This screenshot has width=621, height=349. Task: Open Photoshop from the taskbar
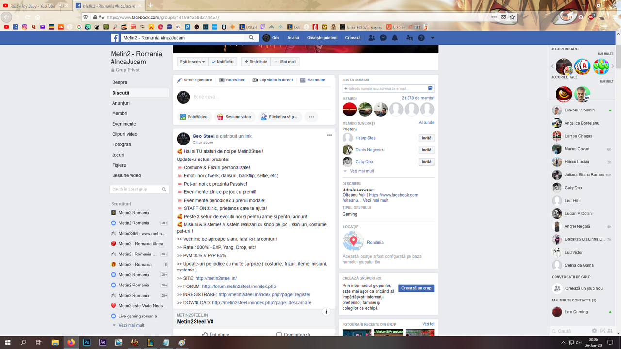(x=87, y=342)
